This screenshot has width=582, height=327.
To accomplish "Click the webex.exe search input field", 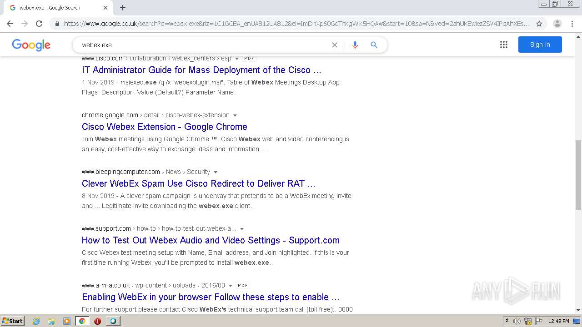I will 205,45.
